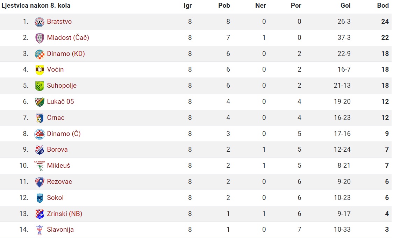Click the Borova club crest icon

(x=40, y=150)
